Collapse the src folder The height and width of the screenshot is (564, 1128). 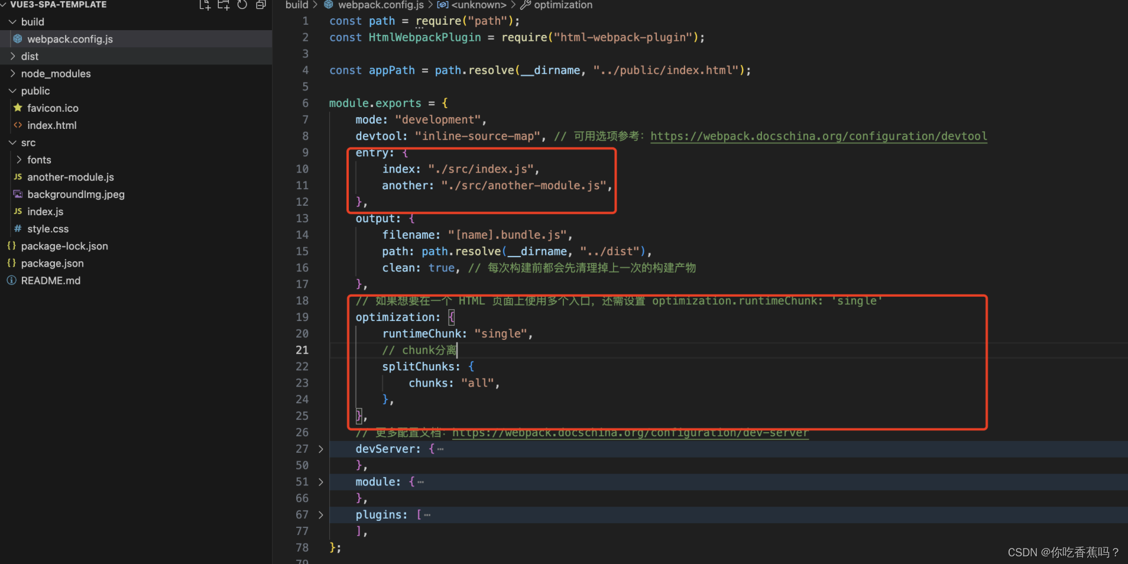tap(12, 142)
